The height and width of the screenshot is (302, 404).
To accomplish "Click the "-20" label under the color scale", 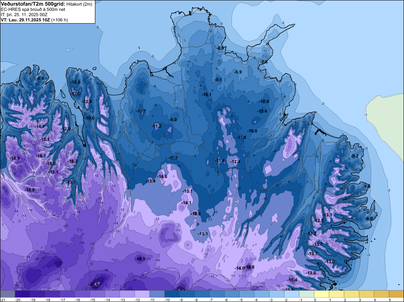I will coord(18,300).
